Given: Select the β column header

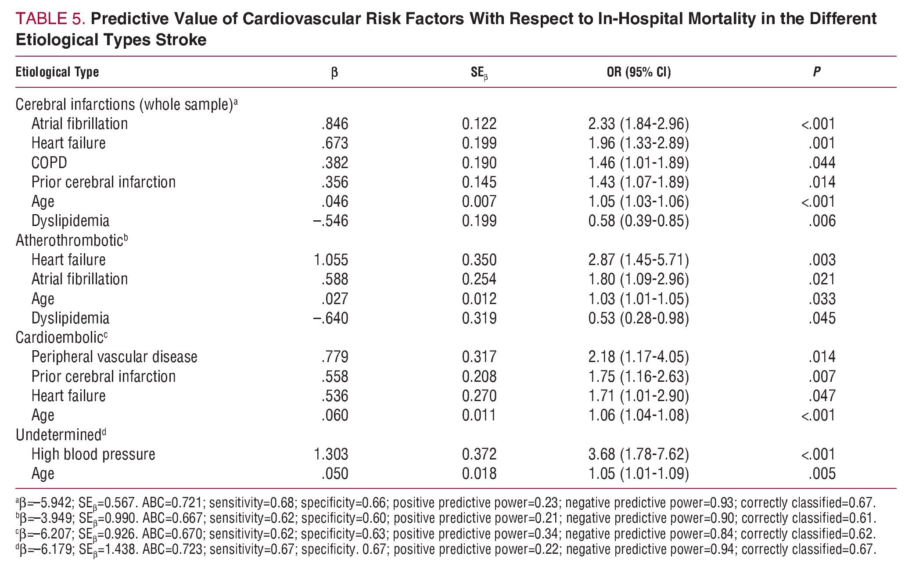Looking at the screenshot, I should [334, 72].
